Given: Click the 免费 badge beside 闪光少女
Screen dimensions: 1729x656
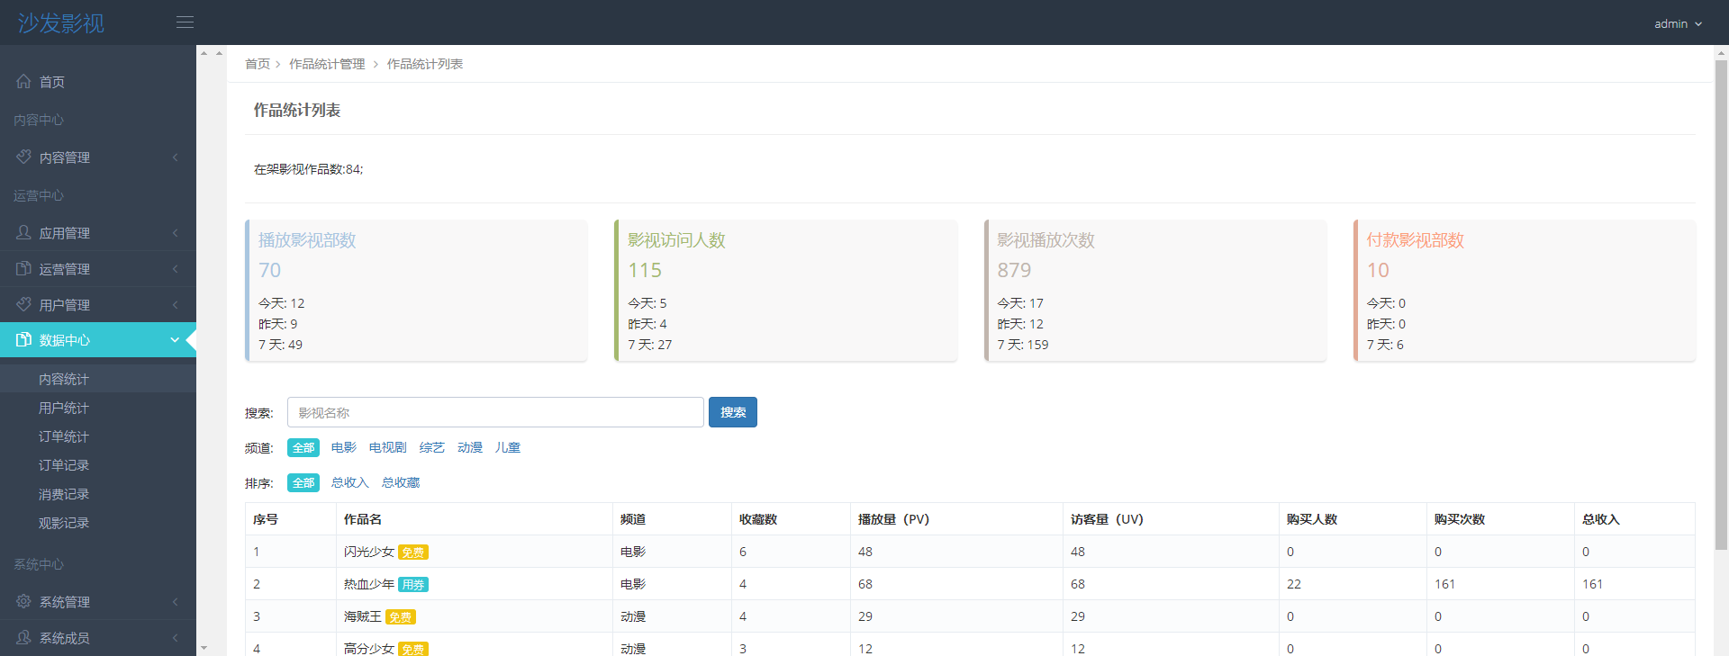Looking at the screenshot, I should 413,553.
